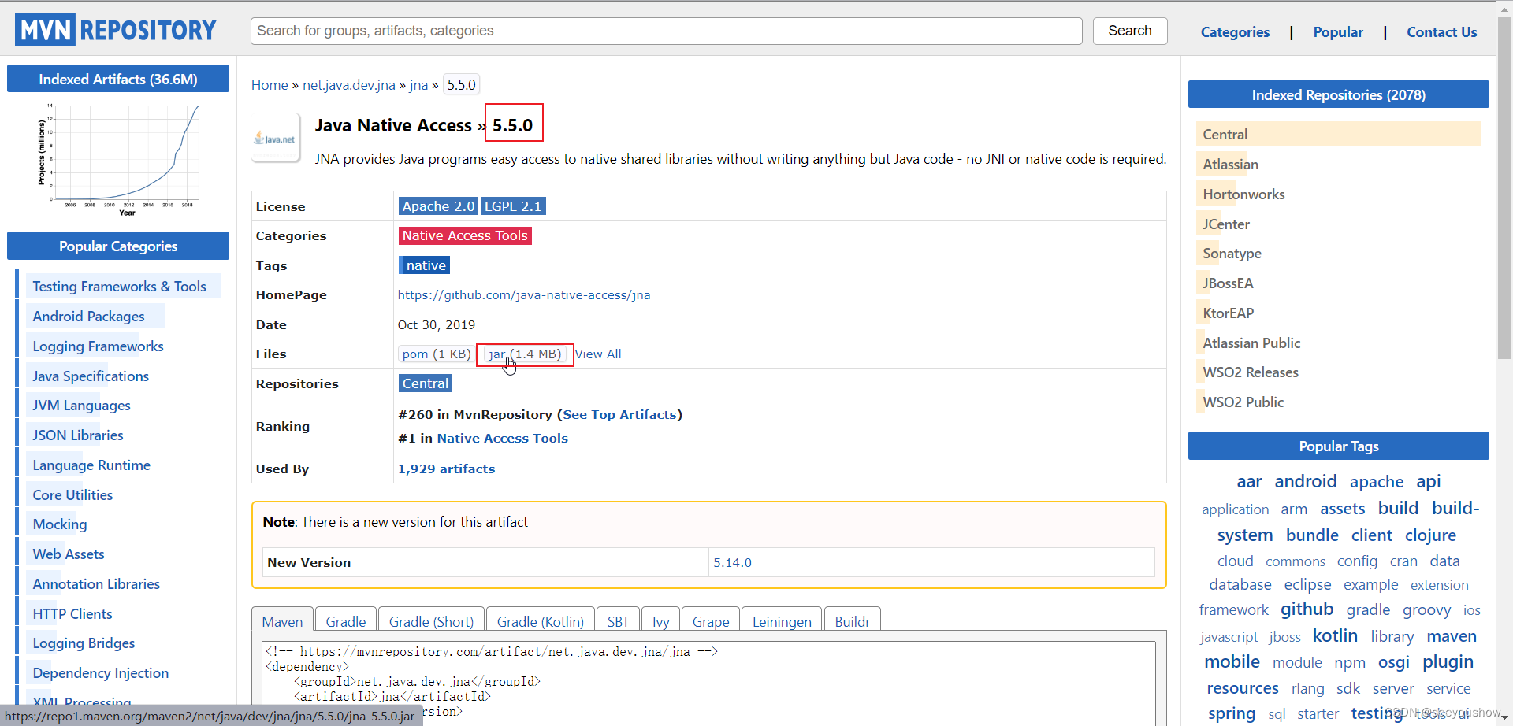Click the android popular tag

coord(1305,481)
